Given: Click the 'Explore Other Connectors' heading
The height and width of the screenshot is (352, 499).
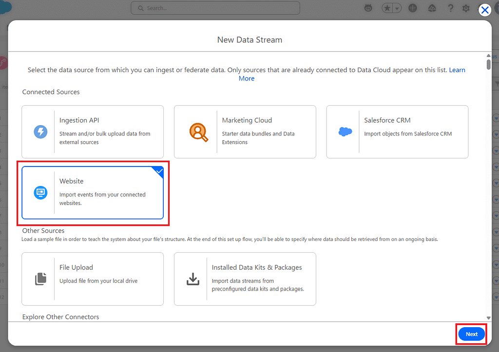Looking at the screenshot, I should pyautogui.click(x=60, y=317).
